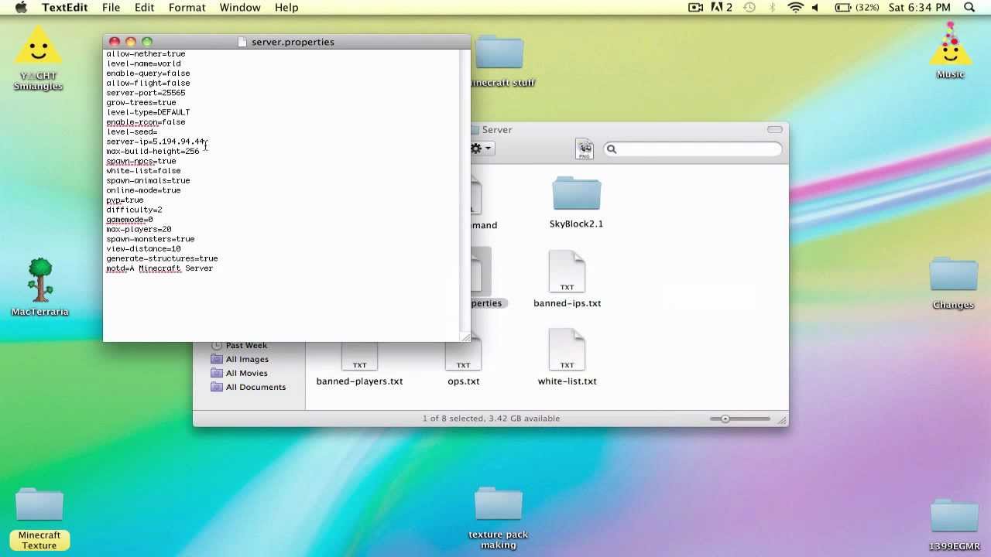Click the Adobe menu bar icon
This screenshot has height=557, width=991.
(x=721, y=8)
